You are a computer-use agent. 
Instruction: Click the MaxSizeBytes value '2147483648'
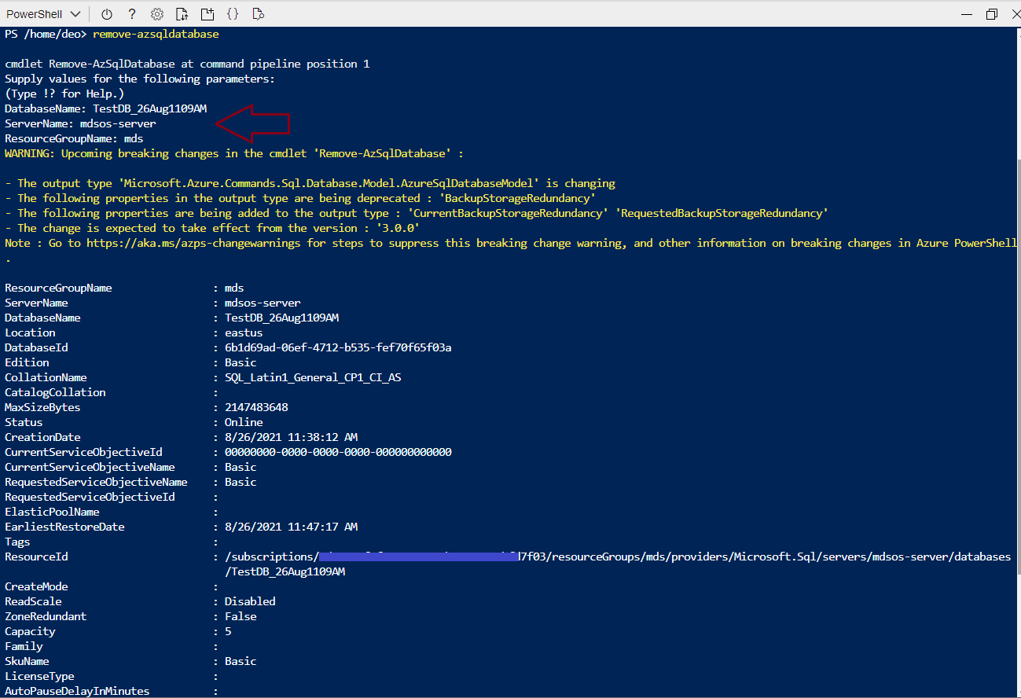(256, 407)
